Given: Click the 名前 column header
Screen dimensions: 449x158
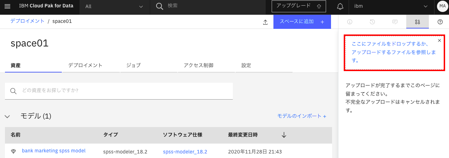Looking at the screenshot, I should (16, 135).
